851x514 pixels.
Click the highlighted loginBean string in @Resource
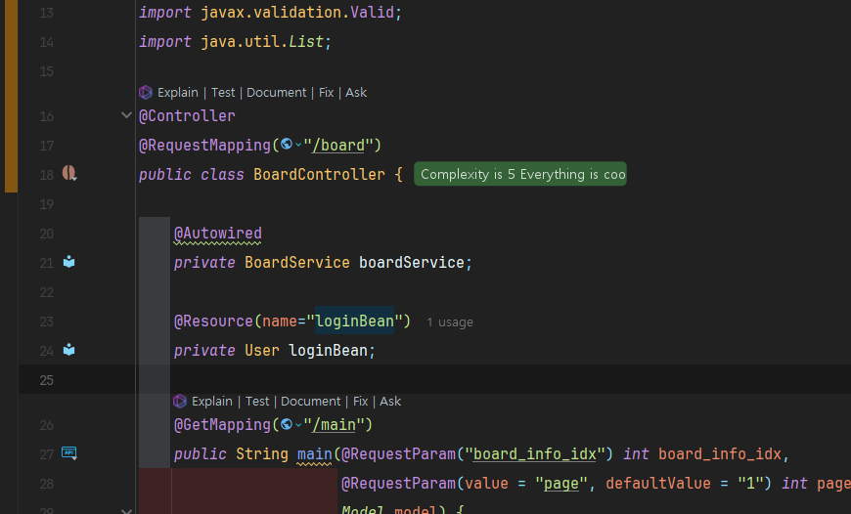pyautogui.click(x=355, y=321)
